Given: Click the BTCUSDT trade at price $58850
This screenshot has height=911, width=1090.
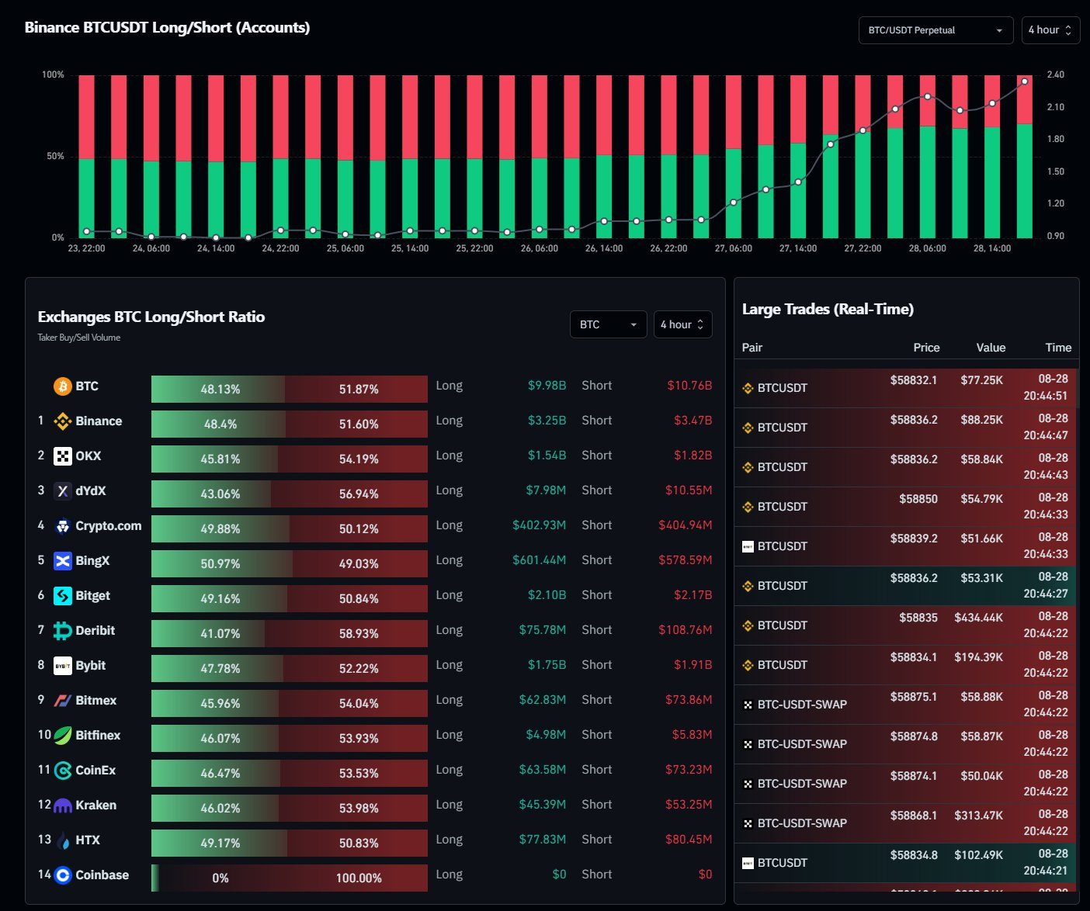Looking at the screenshot, I should click(x=906, y=507).
